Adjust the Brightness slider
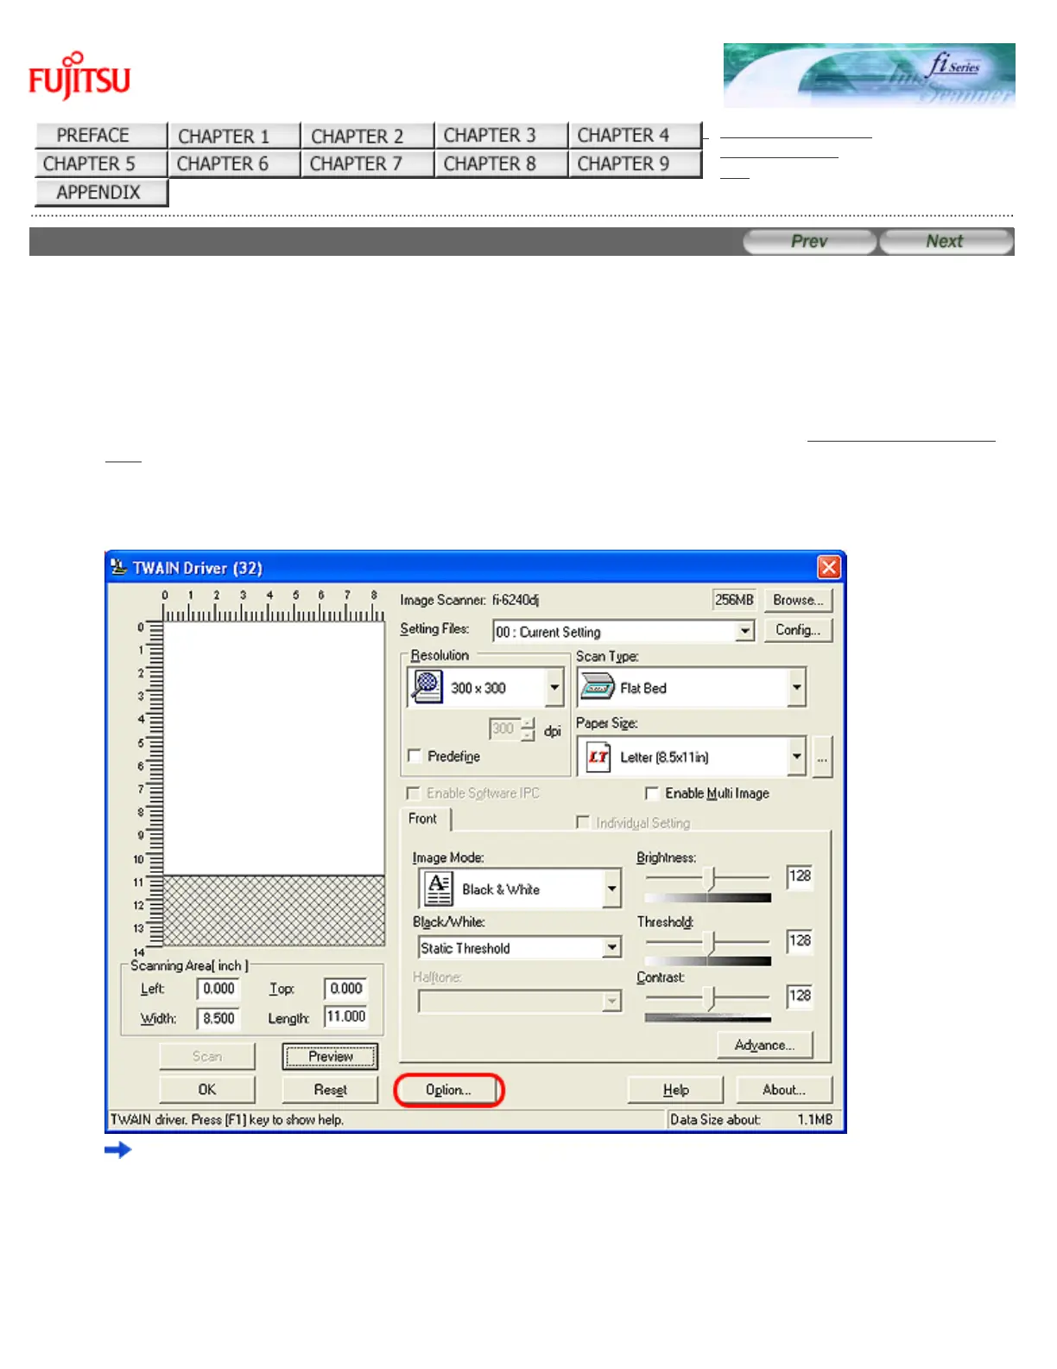 711,878
